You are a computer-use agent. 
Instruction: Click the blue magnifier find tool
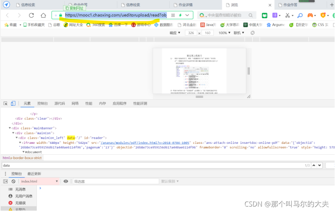click(300, 15)
